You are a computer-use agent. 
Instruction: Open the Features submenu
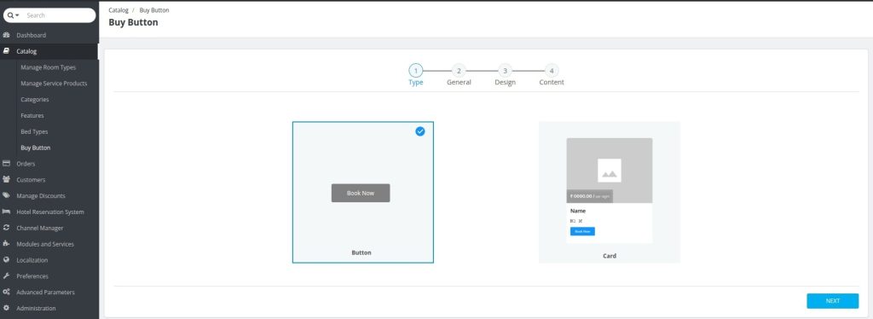[x=32, y=116]
